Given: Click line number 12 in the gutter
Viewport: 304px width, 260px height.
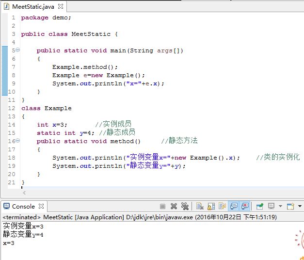Looking at the screenshot, I should click(12, 108).
